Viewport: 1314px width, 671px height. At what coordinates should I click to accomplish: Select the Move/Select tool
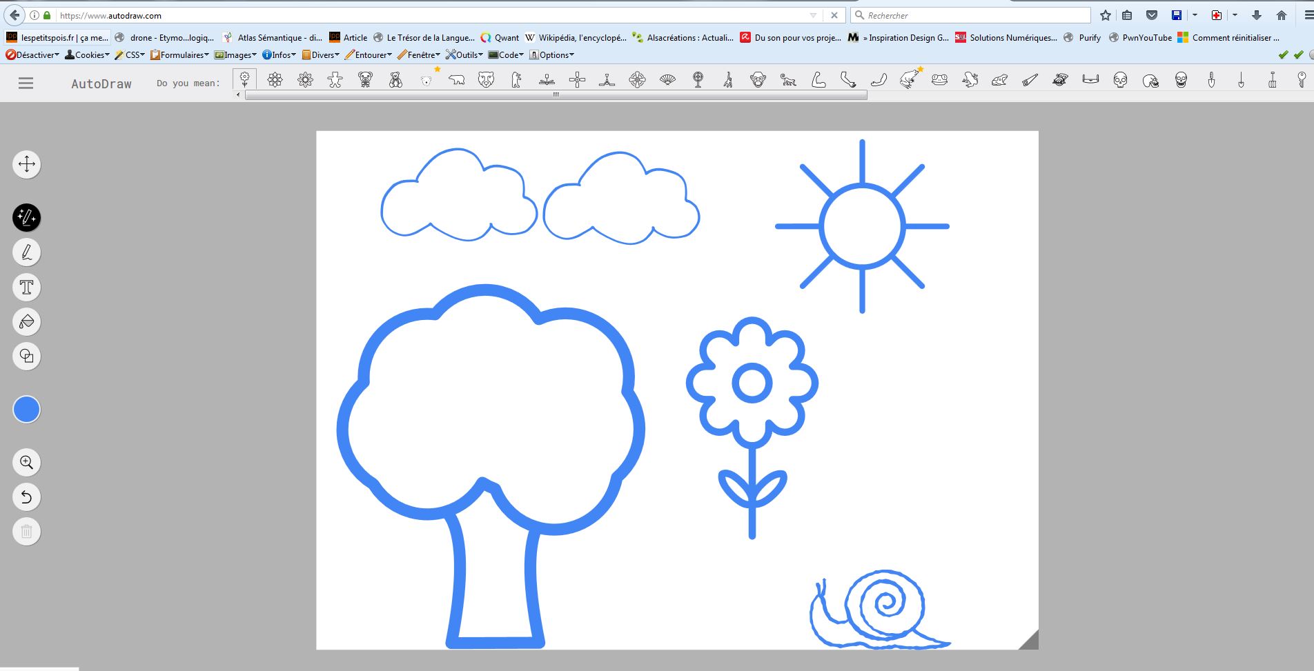(x=27, y=164)
